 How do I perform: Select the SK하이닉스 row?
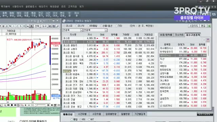click(183, 55)
